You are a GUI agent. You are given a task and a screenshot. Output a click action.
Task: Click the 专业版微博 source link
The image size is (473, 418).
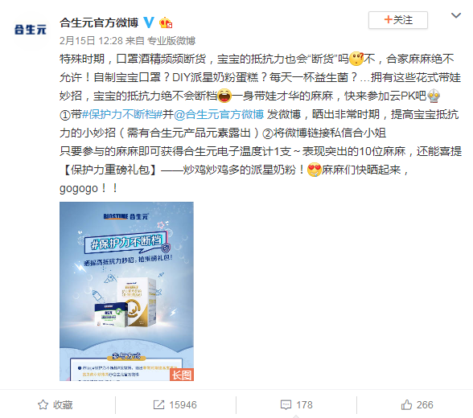point(171,40)
